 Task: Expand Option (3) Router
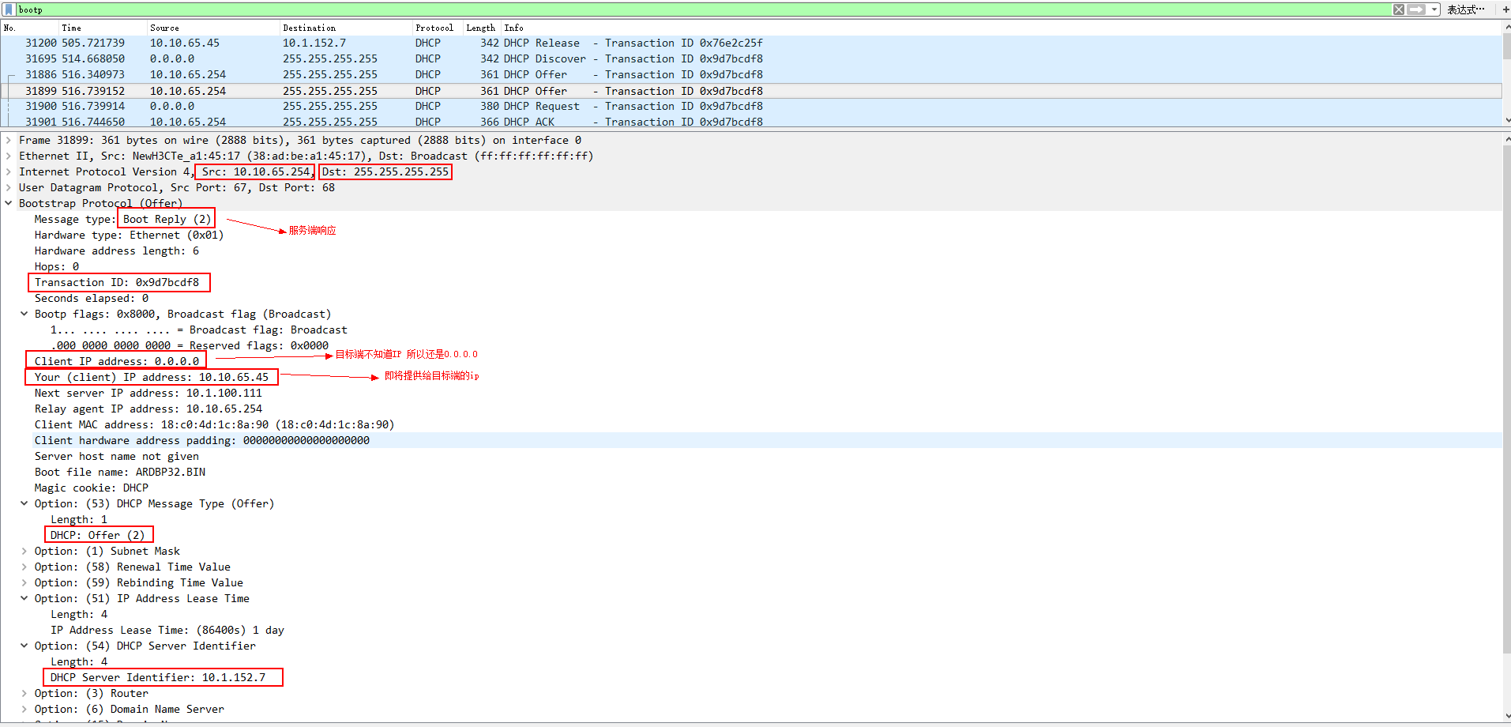pyautogui.click(x=24, y=694)
